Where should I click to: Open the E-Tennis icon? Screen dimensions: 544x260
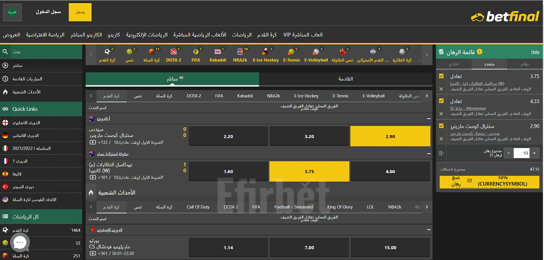click(291, 52)
